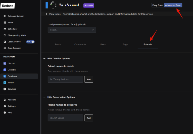
Task: Open the previously saved form dropdown
Action: [x=72, y=30]
